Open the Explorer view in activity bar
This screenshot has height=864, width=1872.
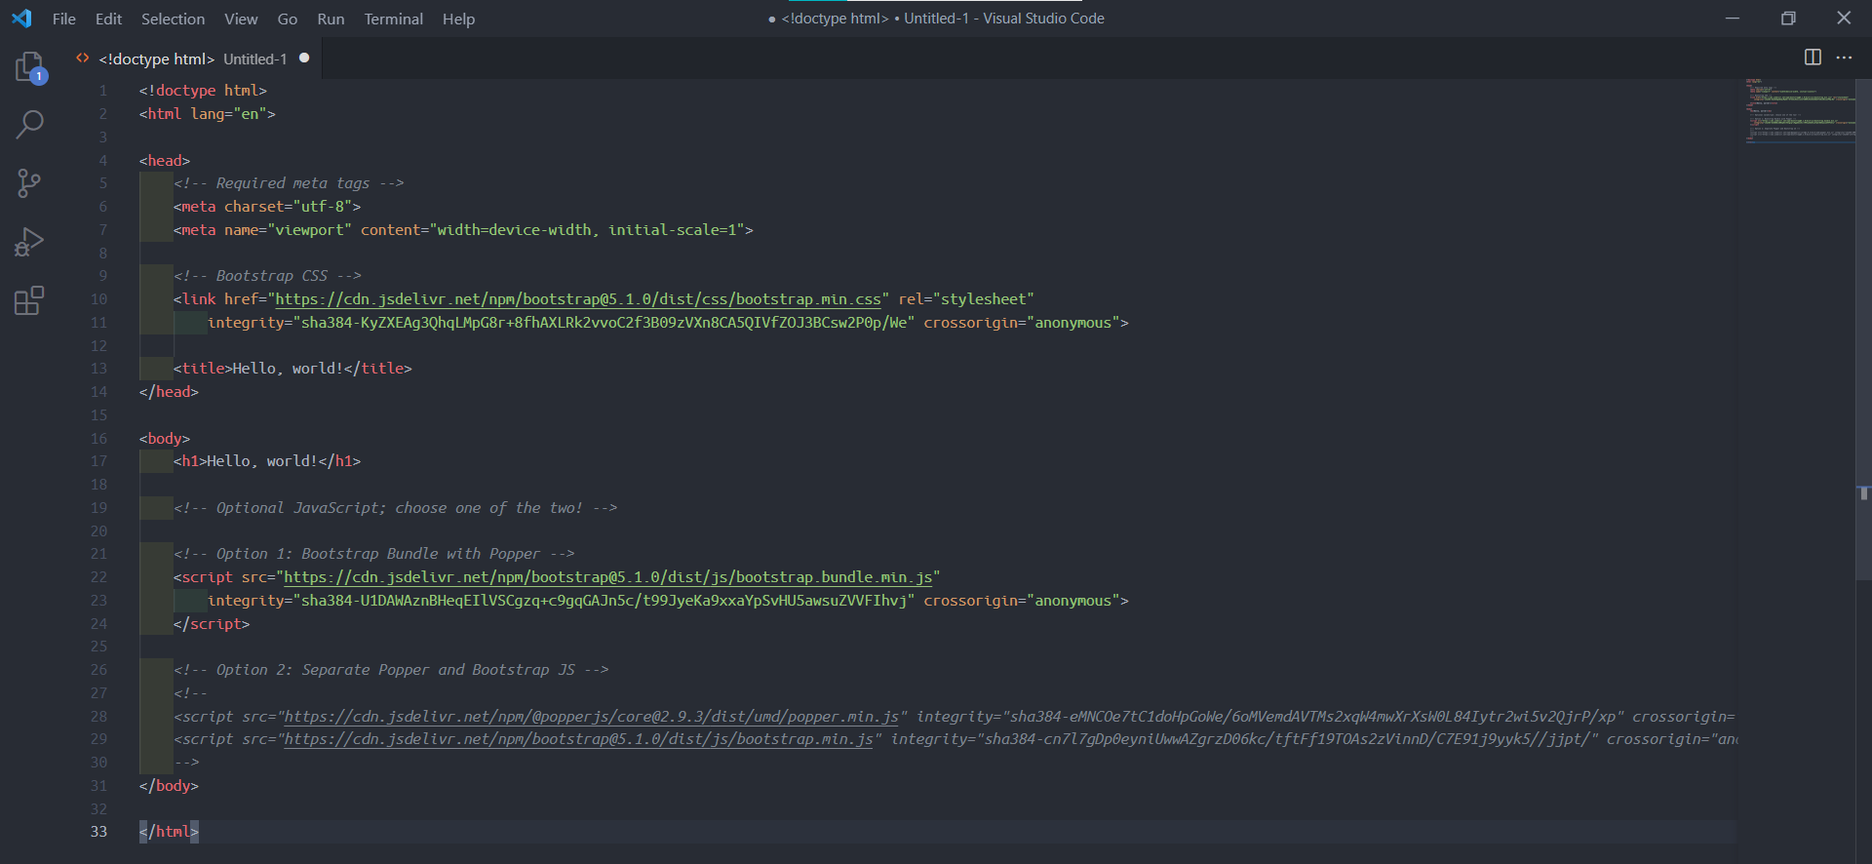29,67
